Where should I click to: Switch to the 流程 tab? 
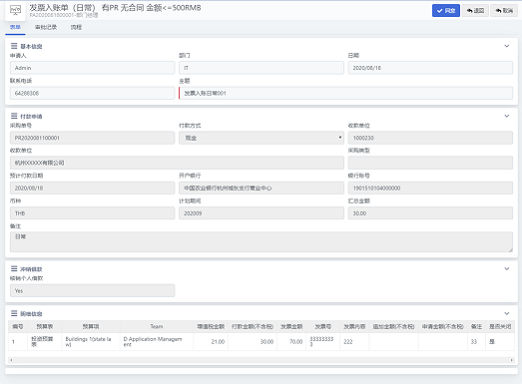click(x=76, y=27)
